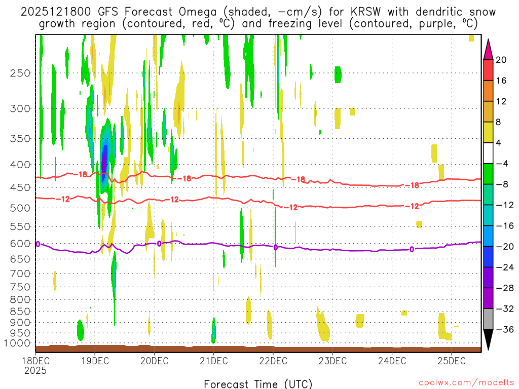
Task: Select the gray swatch between -32 and -36
Action: [x=488, y=319]
